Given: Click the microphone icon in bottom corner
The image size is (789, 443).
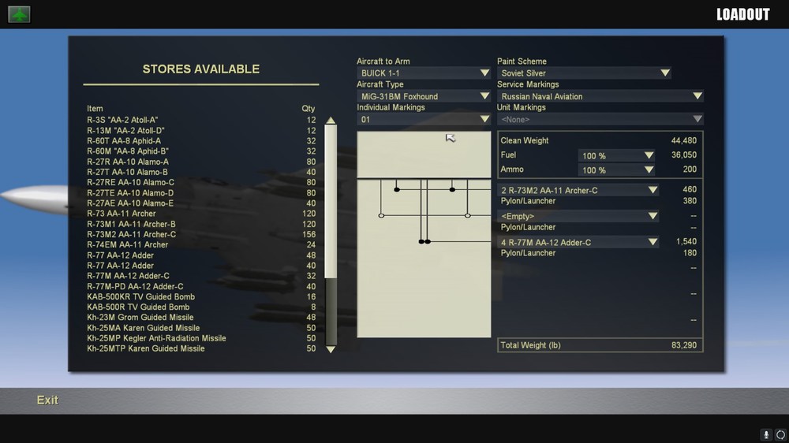Looking at the screenshot, I should pyautogui.click(x=766, y=434).
